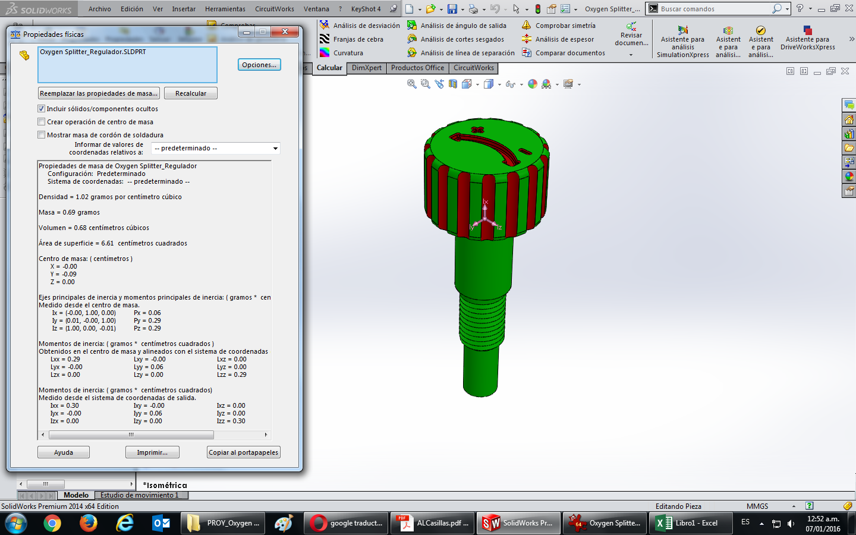Expand the View Orientation dropdown arrow
The image size is (856, 535).
477,84
